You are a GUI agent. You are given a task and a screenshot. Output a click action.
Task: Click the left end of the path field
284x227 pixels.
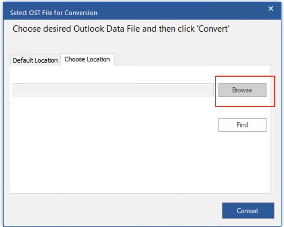click(x=17, y=90)
